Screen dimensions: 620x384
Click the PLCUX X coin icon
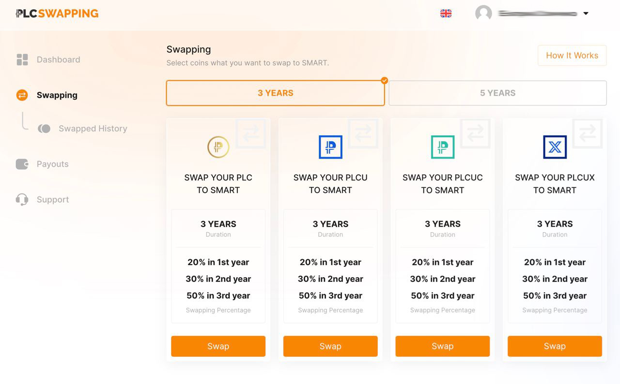point(555,147)
